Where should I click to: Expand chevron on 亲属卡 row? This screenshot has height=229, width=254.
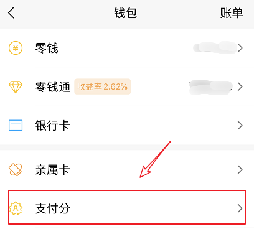click(x=240, y=170)
